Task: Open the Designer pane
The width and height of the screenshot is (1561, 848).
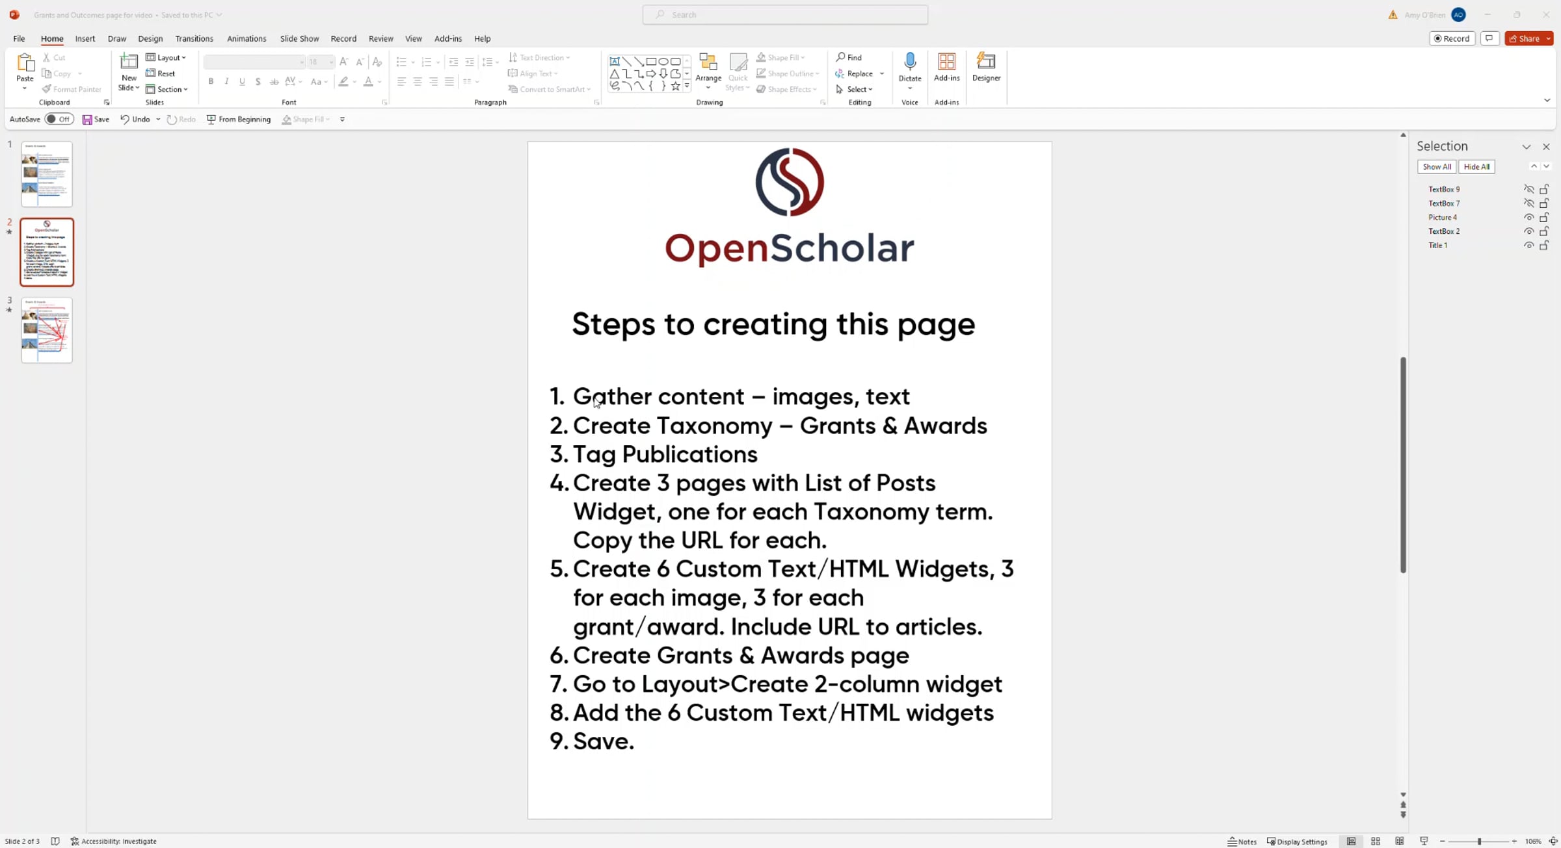Action: 986,67
